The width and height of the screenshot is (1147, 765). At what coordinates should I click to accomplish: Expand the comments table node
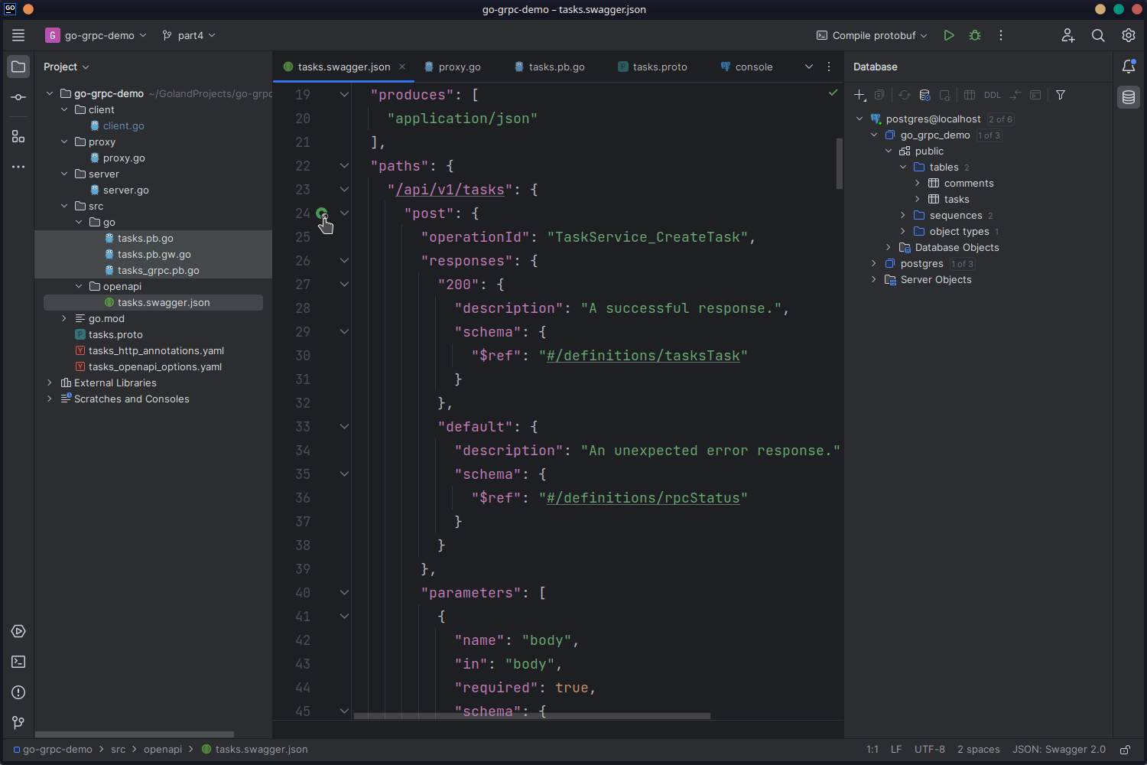(x=918, y=183)
